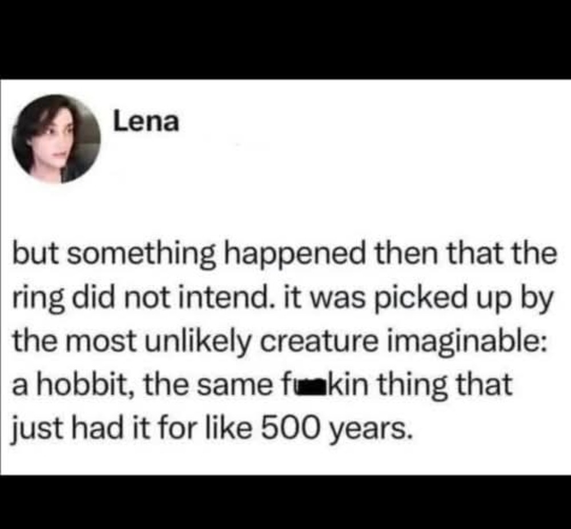
Task: Click the black bar below the post
Action: 285,502
